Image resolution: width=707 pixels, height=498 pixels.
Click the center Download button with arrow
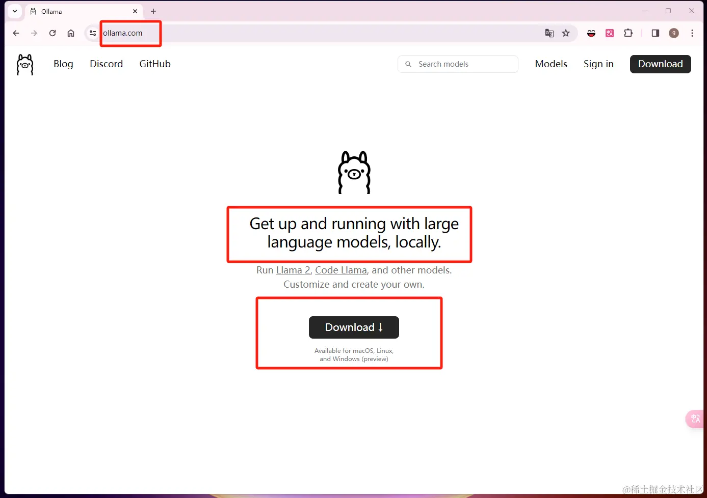coord(354,327)
